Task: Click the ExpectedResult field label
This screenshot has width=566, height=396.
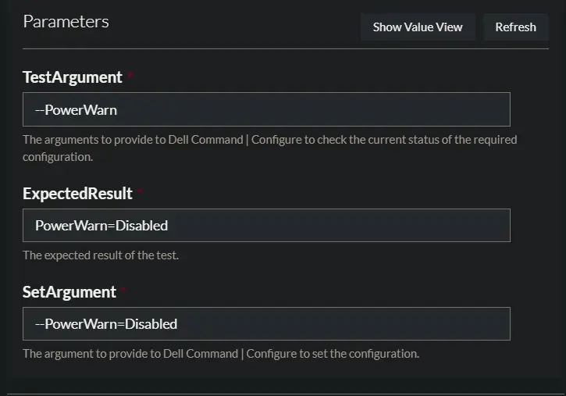Action: (77, 194)
